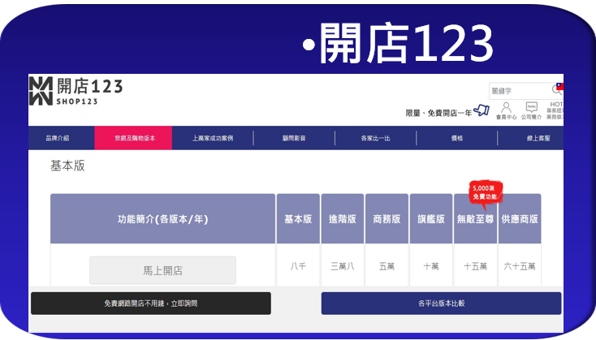Open the 上萬家成功案例 menu item

pyautogui.click(x=213, y=138)
